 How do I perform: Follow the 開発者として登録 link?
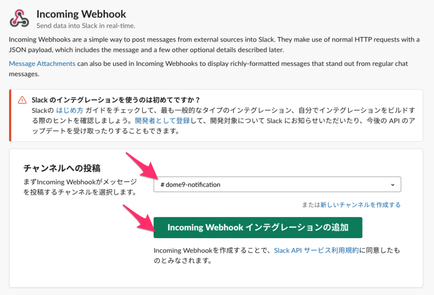tap(162, 121)
